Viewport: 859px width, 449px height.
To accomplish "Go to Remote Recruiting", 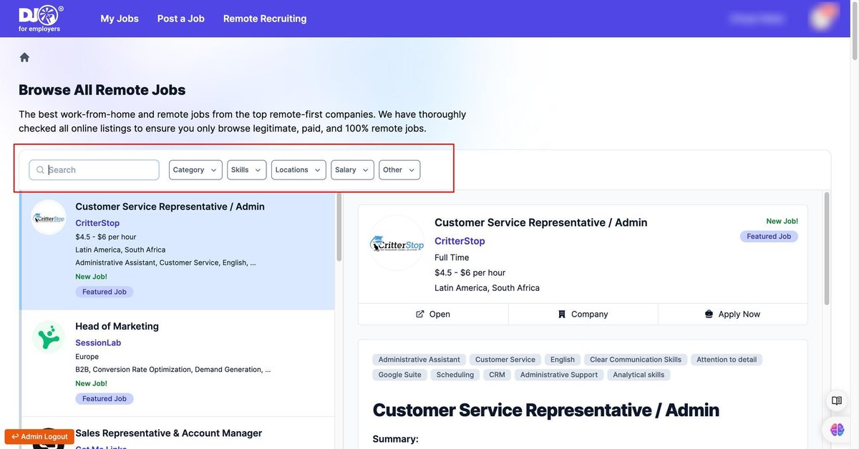I will 265,19.
